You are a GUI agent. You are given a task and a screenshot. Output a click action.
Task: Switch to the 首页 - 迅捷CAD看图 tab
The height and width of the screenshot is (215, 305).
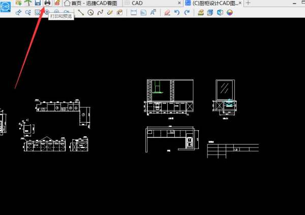click(x=90, y=3)
